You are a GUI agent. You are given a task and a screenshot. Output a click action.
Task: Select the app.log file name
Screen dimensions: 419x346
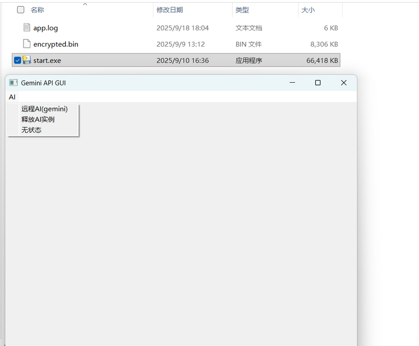46,28
